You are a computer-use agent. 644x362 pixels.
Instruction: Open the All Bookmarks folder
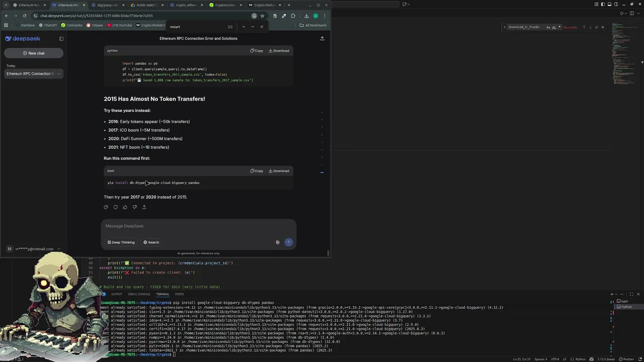(313, 25)
